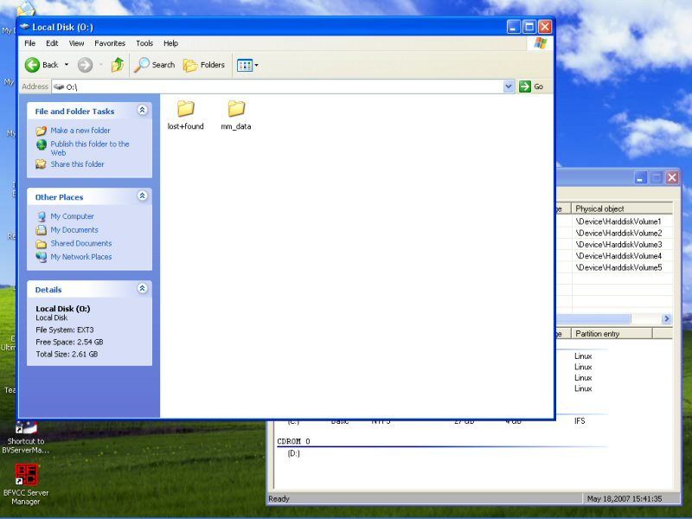Image resolution: width=692 pixels, height=519 pixels.
Task: Click the green Go arrow button
Action: [525, 86]
